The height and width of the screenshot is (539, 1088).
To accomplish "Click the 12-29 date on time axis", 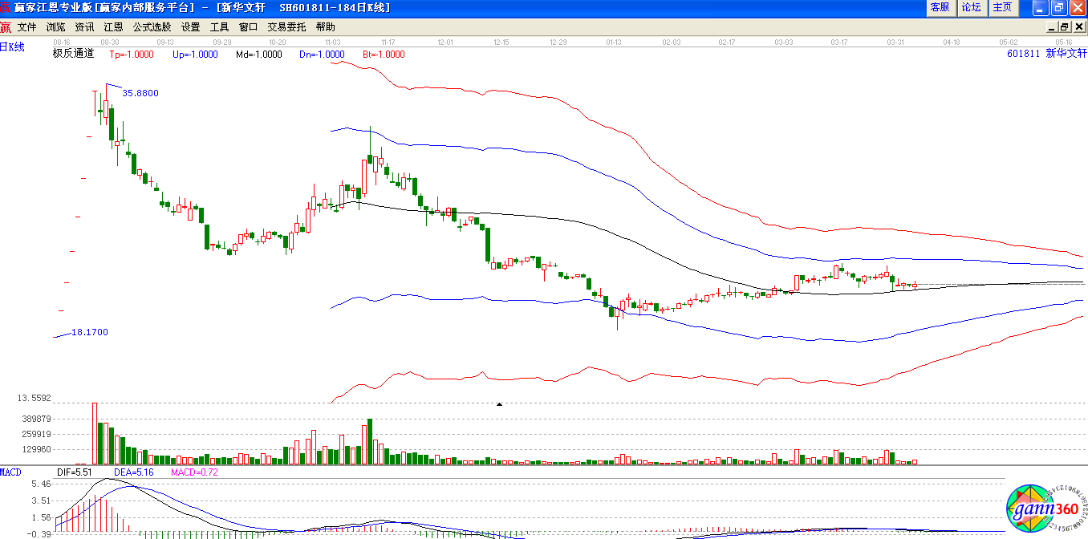I will (x=558, y=41).
